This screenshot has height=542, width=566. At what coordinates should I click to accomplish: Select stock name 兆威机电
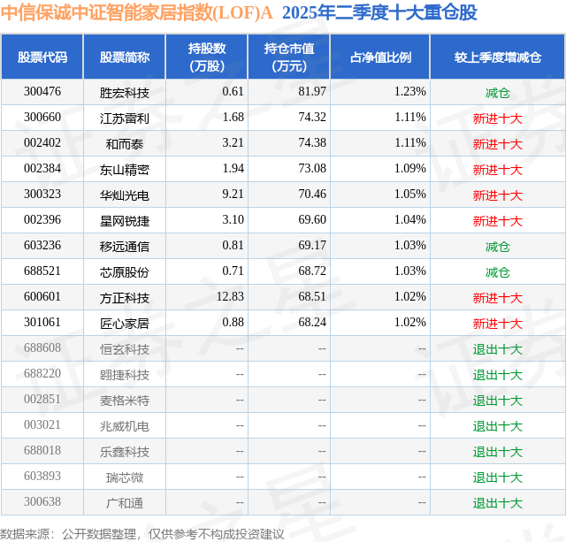125,426
